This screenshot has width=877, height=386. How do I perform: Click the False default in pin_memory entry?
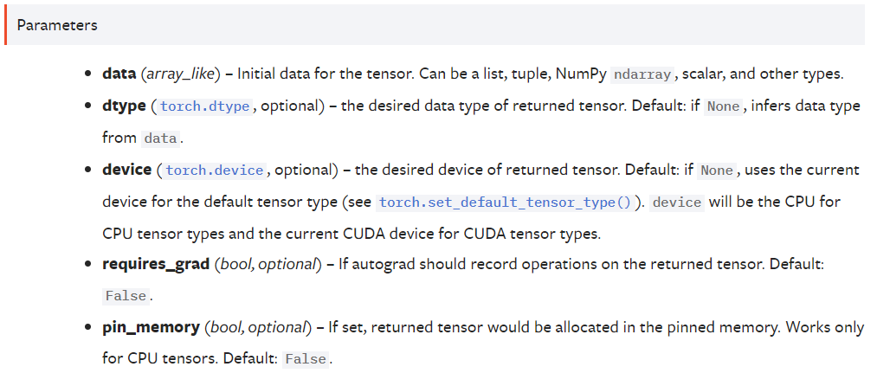306,360
